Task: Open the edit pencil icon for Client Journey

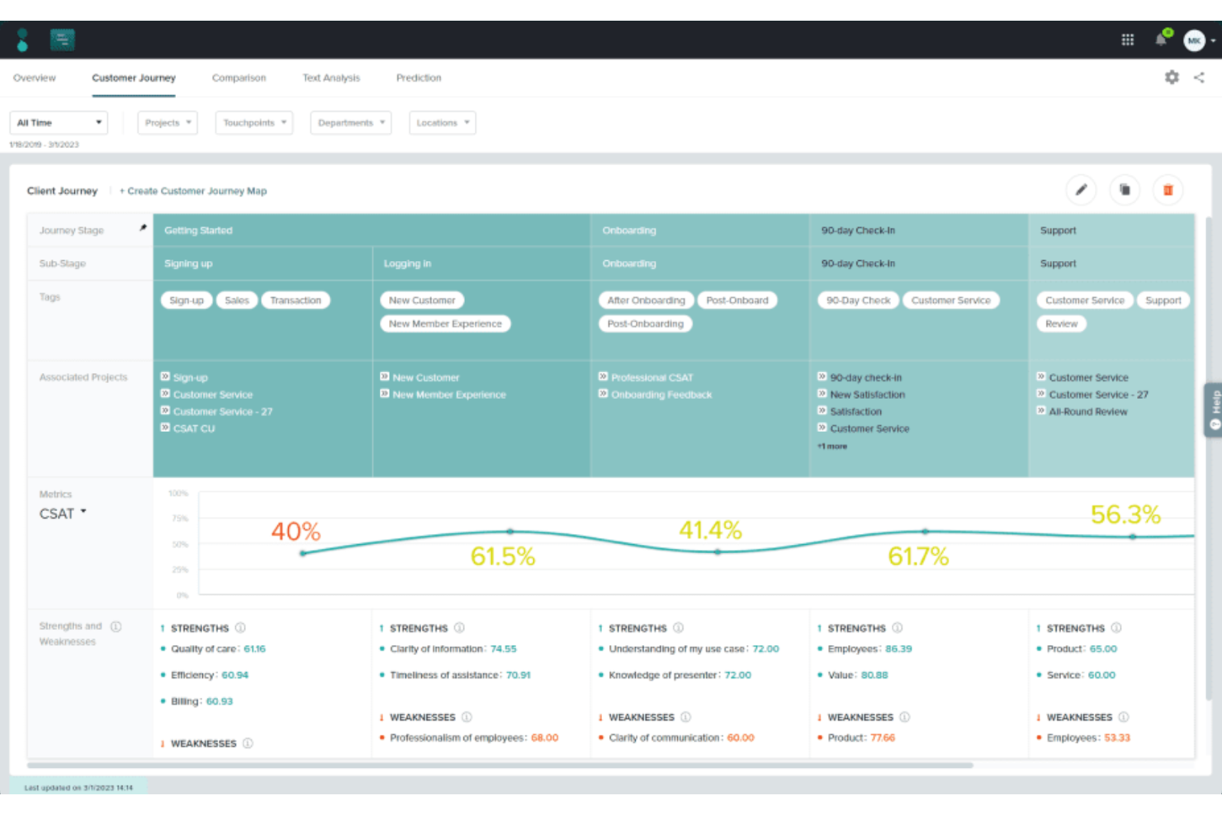Action: [x=1081, y=190]
